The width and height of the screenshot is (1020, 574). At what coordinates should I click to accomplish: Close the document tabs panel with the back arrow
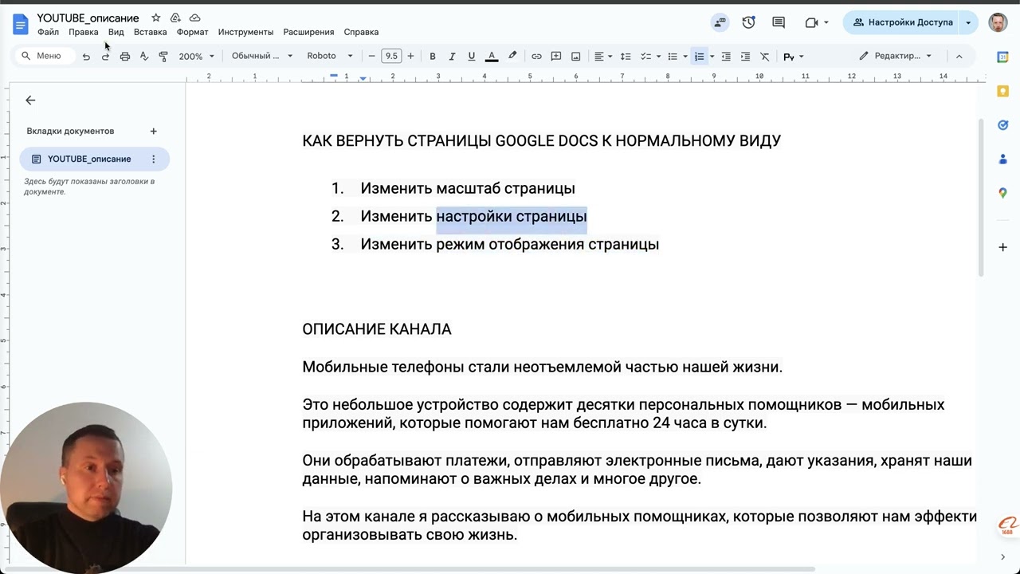(30, 100)
